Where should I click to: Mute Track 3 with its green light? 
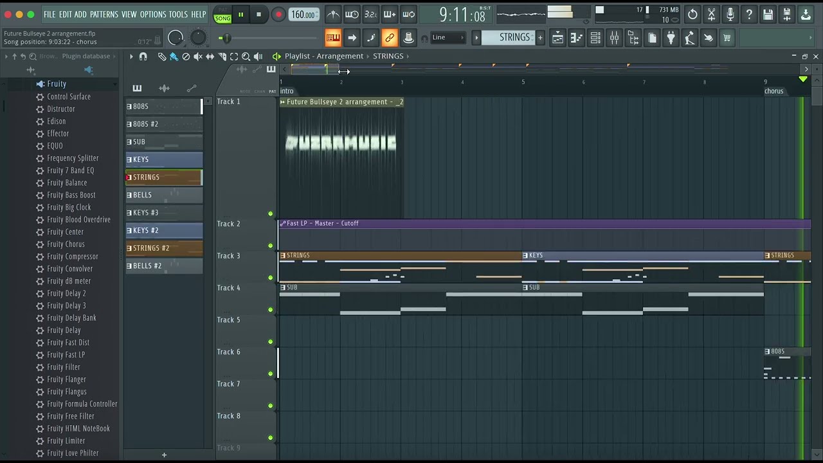coord(271,278)
